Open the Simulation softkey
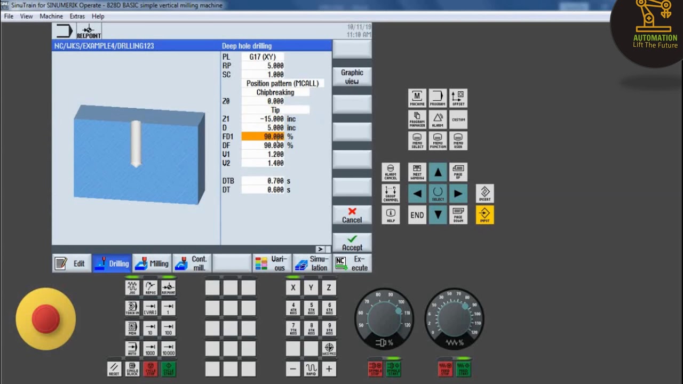Viewport: 683px width, 384px height. (312, 263)
